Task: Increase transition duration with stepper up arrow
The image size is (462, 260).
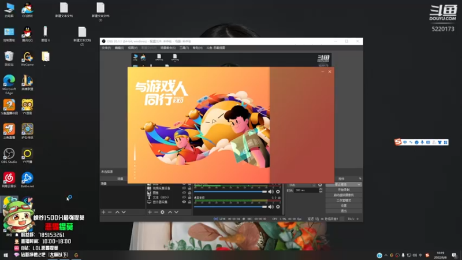Action: [321, 190]
